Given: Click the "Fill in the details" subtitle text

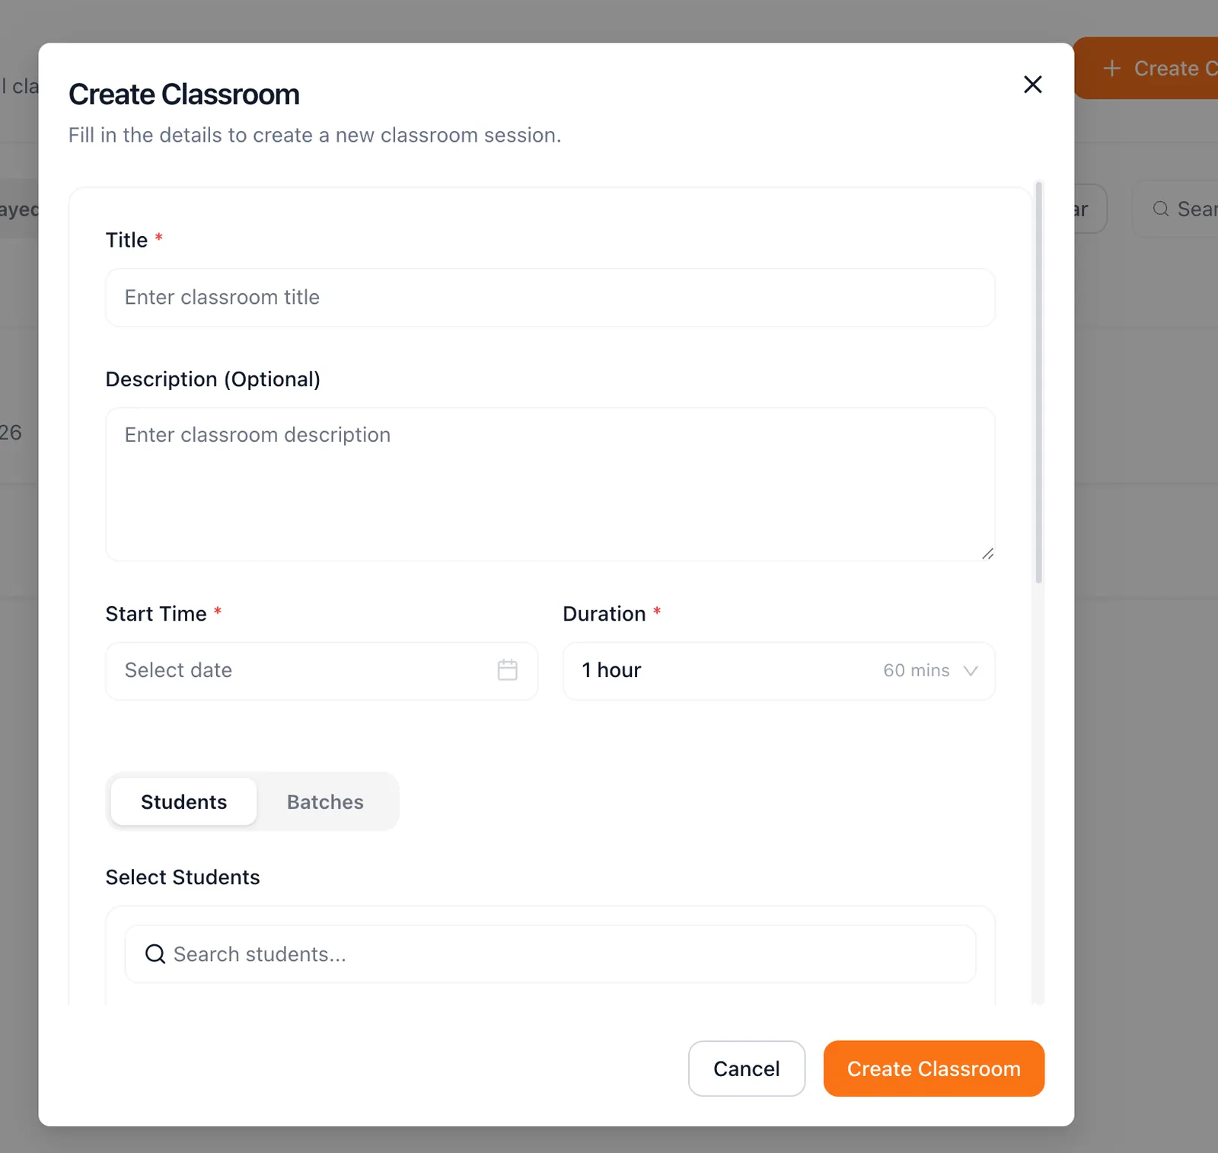Looking at the screenshot, I should point(314,136).
